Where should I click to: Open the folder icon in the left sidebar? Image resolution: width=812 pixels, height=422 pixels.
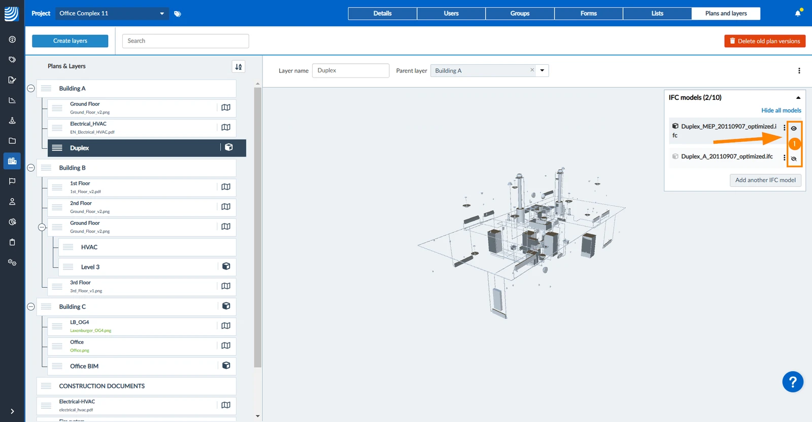coord(12,141)
